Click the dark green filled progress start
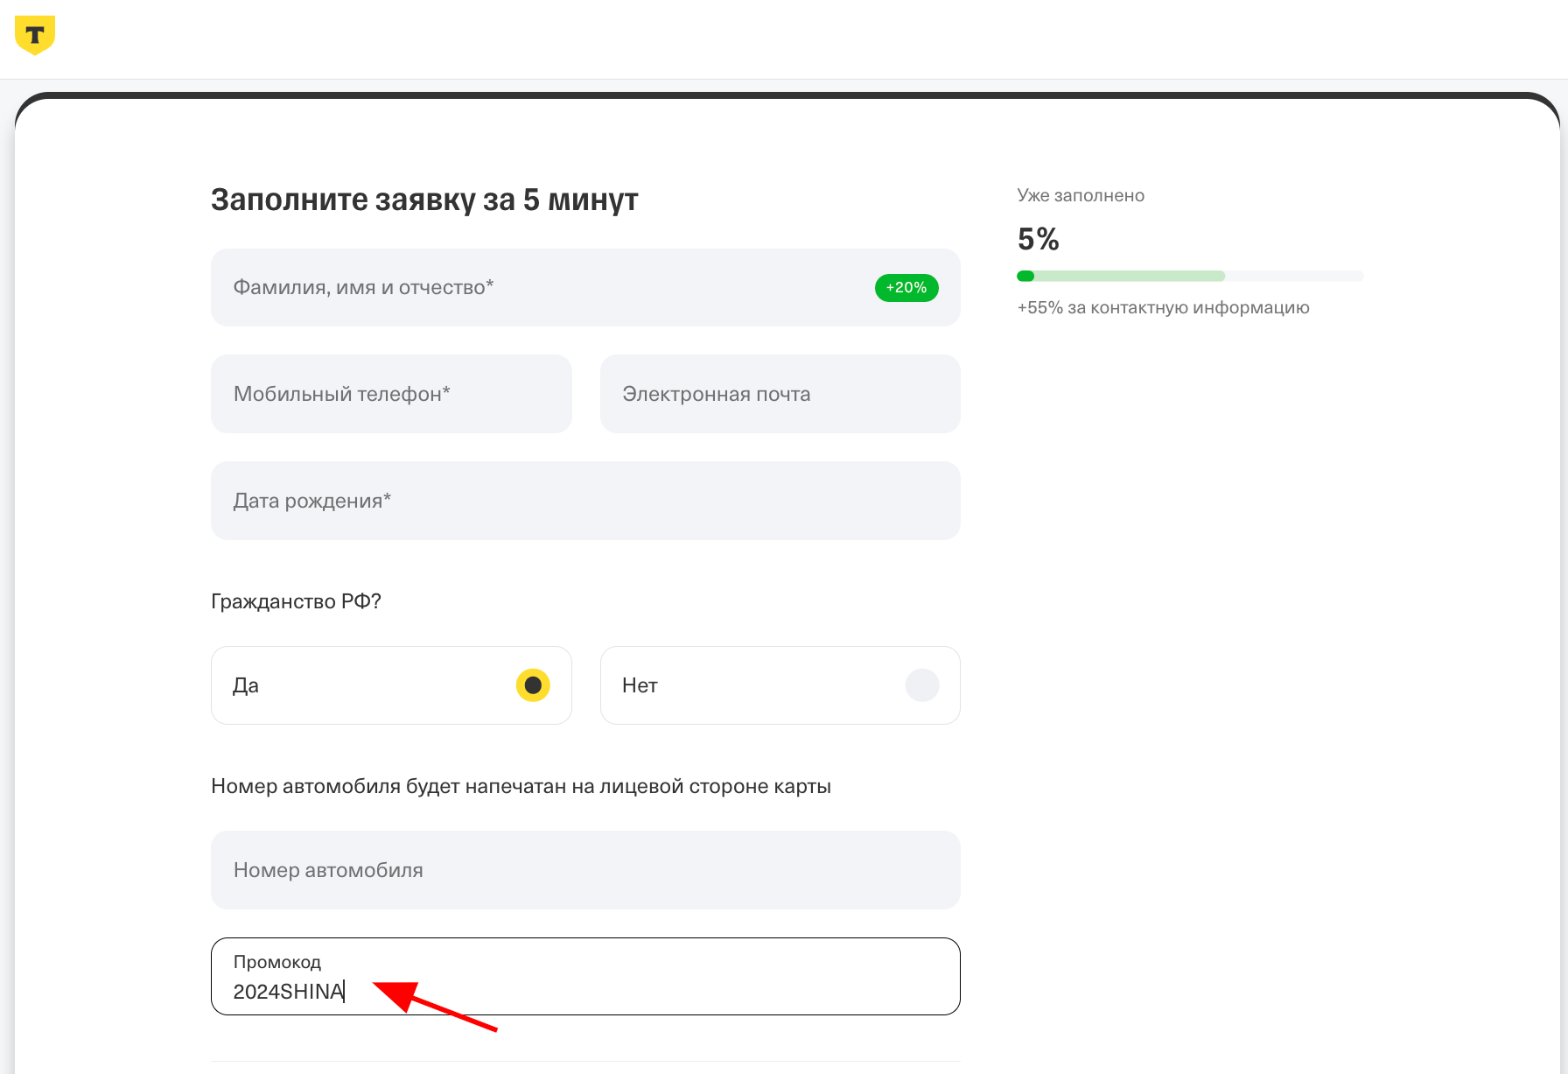 tap(1025, 277)
